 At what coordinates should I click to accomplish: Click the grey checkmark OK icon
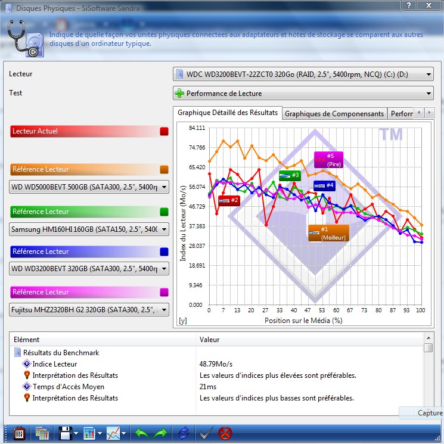206,433
